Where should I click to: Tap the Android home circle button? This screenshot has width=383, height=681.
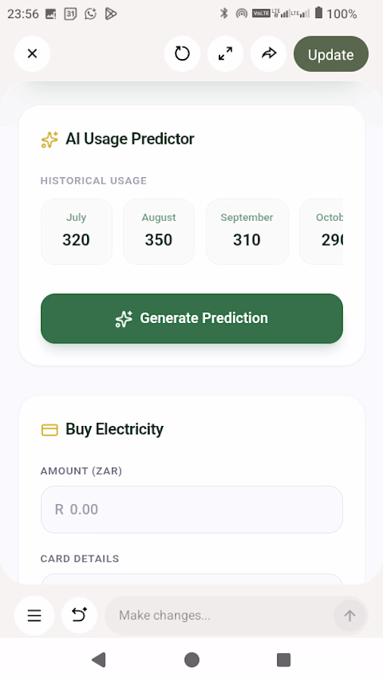coord(191,660)
